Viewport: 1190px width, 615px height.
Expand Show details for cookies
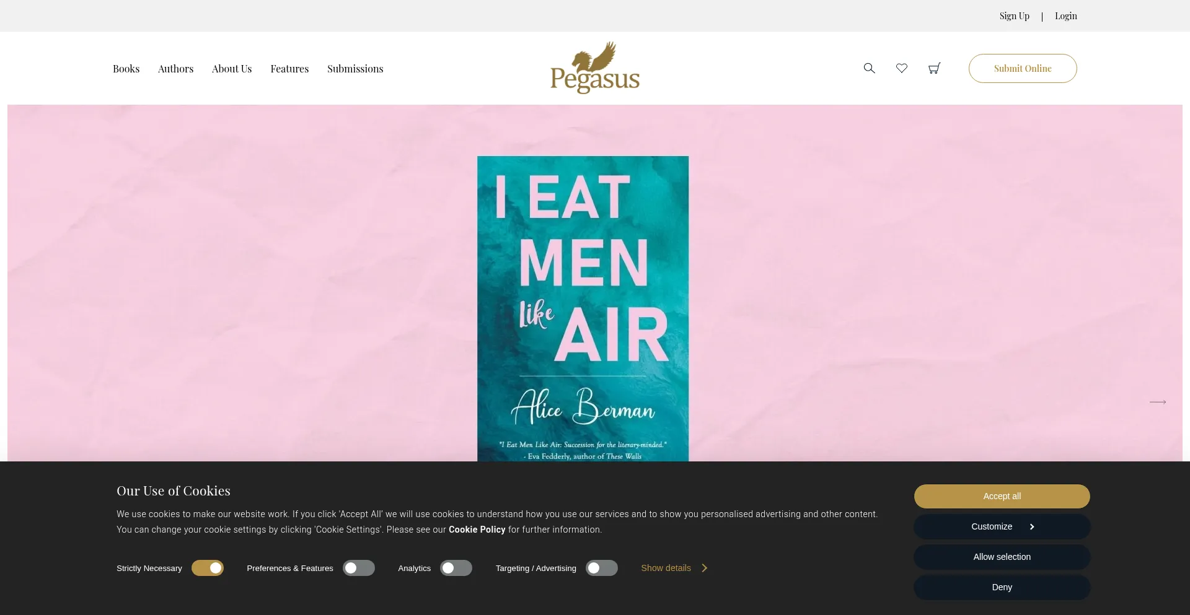pyautogui.click(x=674, y=568)
